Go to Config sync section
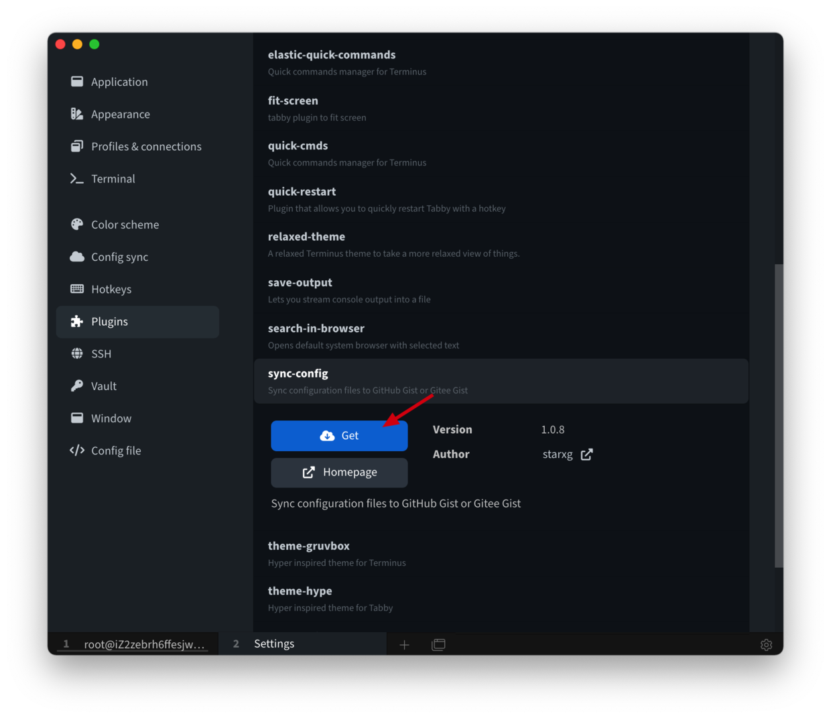Screen dimensions: 831x718 click(x=119, y=257)
